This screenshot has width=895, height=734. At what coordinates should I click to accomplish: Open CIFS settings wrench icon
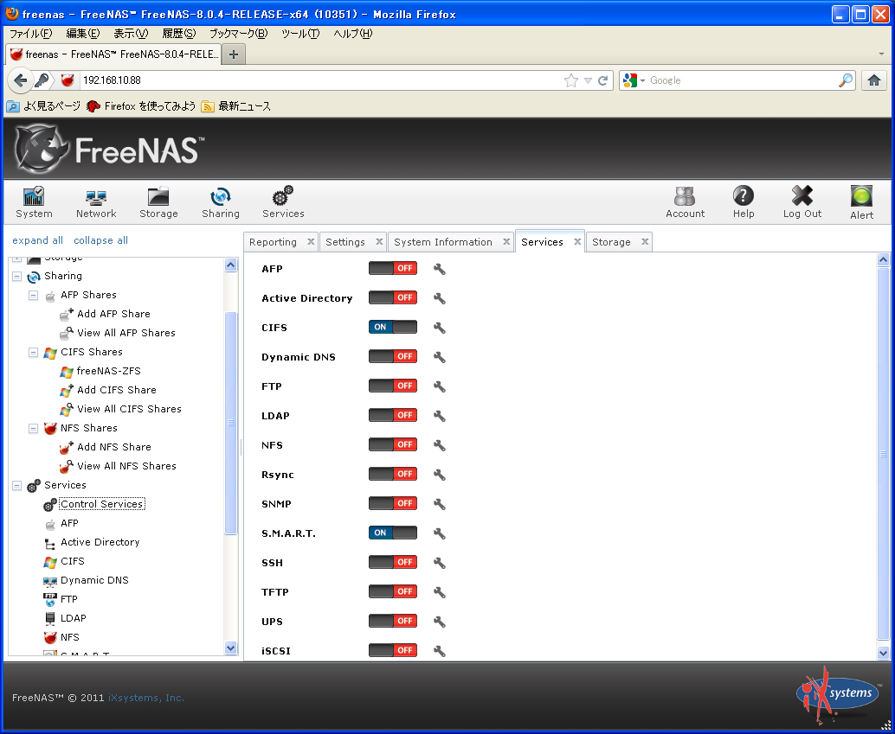439,328
